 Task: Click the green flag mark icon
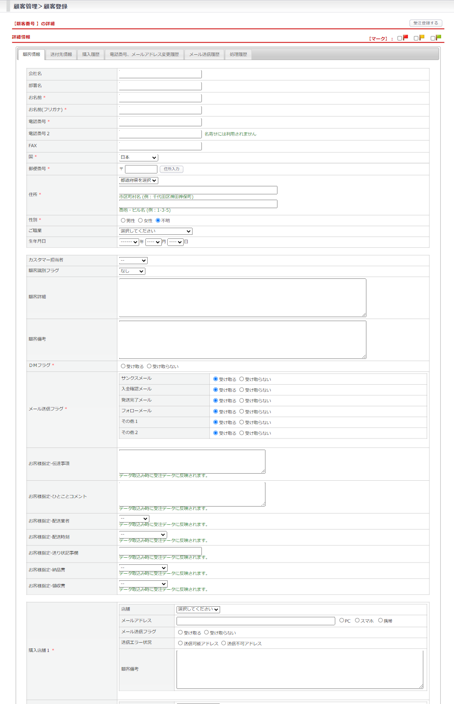[438, 38]
